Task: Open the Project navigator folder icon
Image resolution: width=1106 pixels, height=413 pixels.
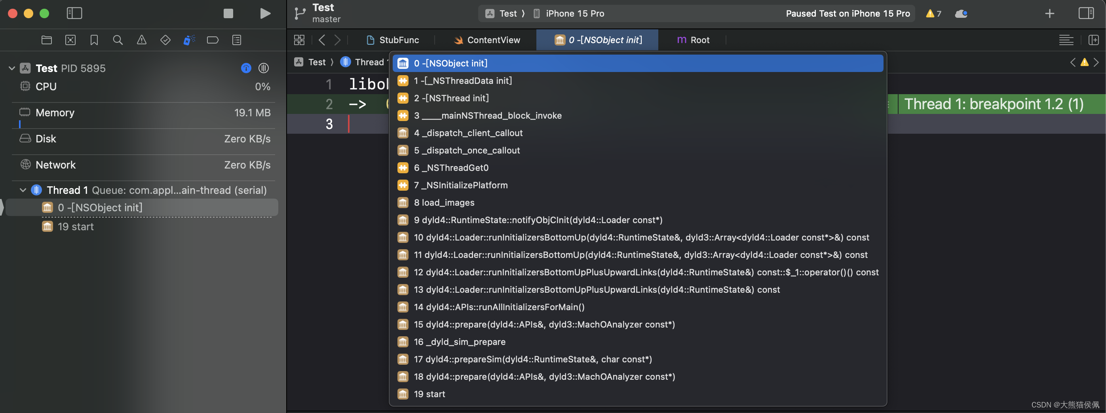Action: 46,40
